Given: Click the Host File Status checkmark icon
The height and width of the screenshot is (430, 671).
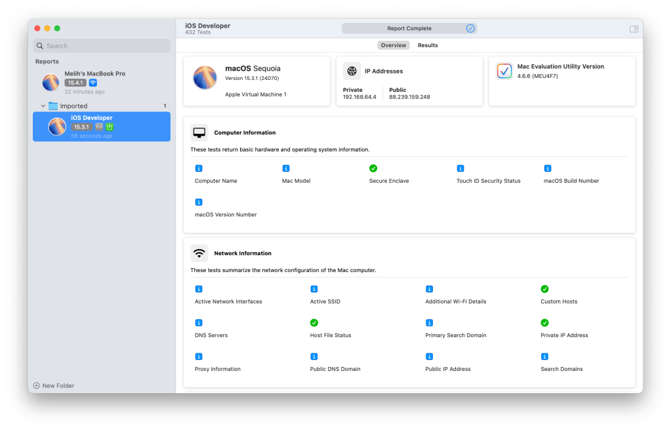Looking at the screenshot, I should (x=314, y=322).
